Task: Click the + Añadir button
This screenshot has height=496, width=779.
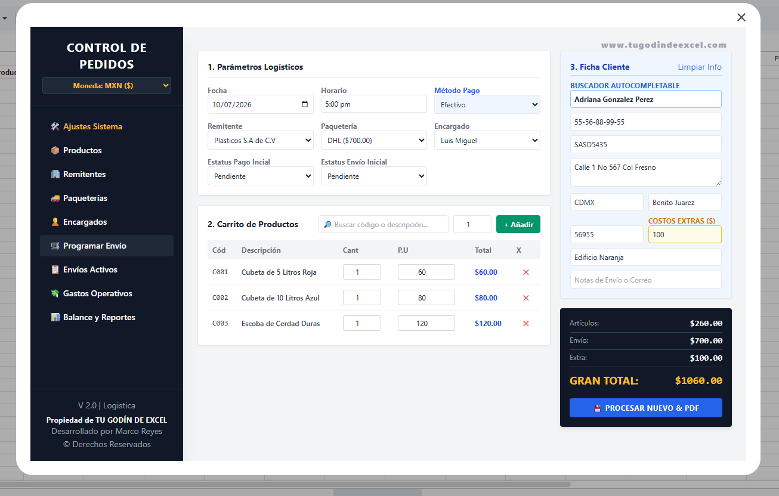Action: coord(518,224)
